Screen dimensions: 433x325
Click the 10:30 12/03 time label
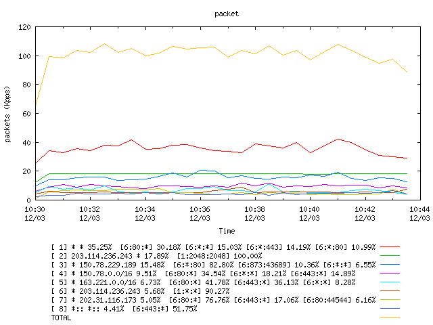tap(35, 214)
